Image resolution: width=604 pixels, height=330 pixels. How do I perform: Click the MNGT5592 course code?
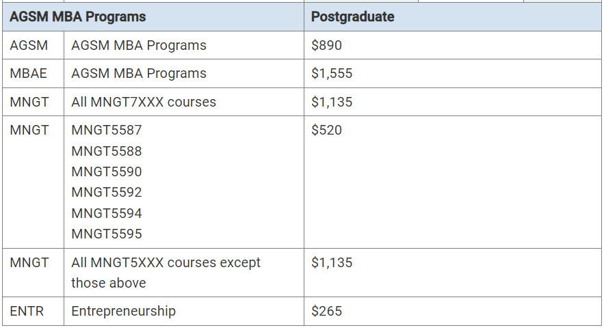[107, 192]
